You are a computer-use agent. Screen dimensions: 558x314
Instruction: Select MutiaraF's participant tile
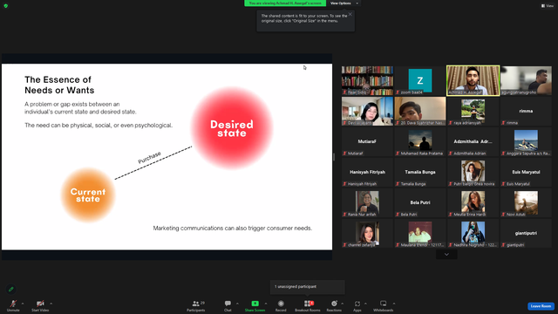tap(367, 141)
